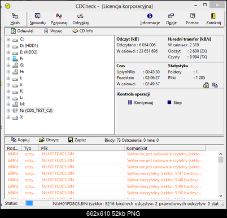Click the error counter Błędy: 73
This screenshot has width=227, height=218.
[112, 140]
